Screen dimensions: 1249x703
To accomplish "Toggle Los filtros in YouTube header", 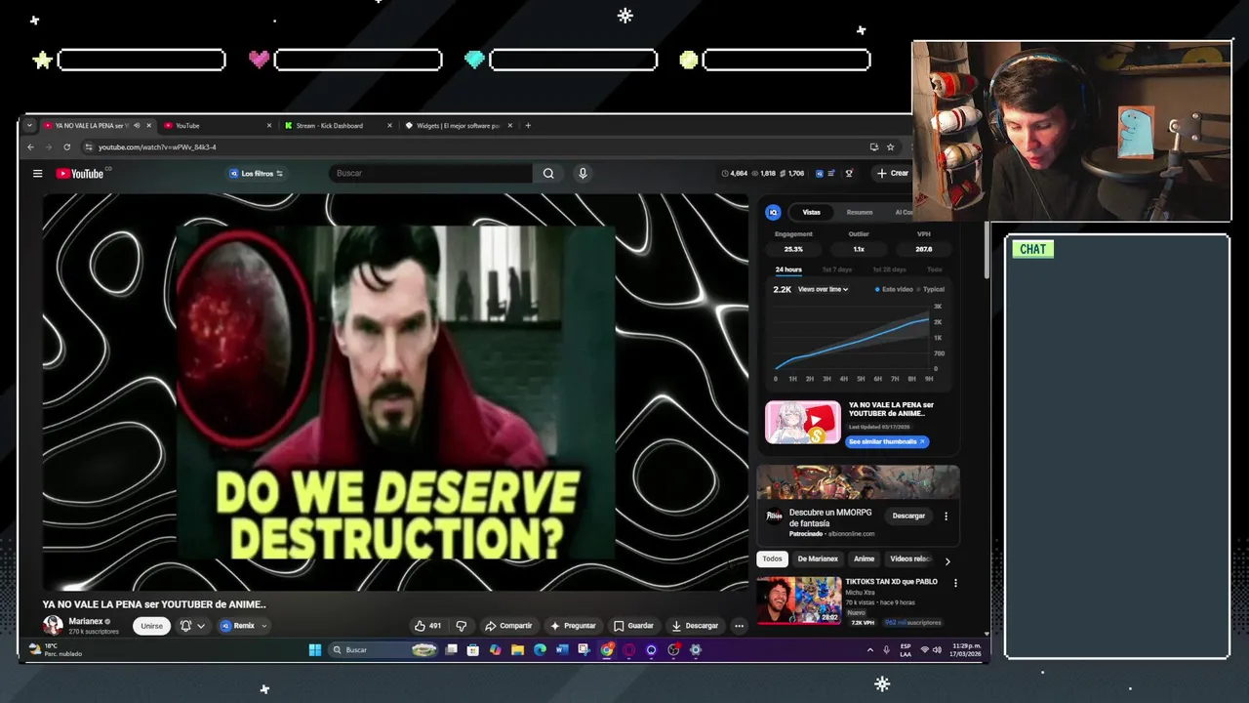I will 256,174.
